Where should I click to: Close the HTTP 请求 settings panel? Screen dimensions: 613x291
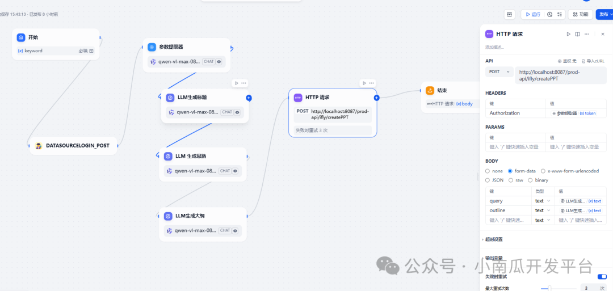(x=602, y=34)
